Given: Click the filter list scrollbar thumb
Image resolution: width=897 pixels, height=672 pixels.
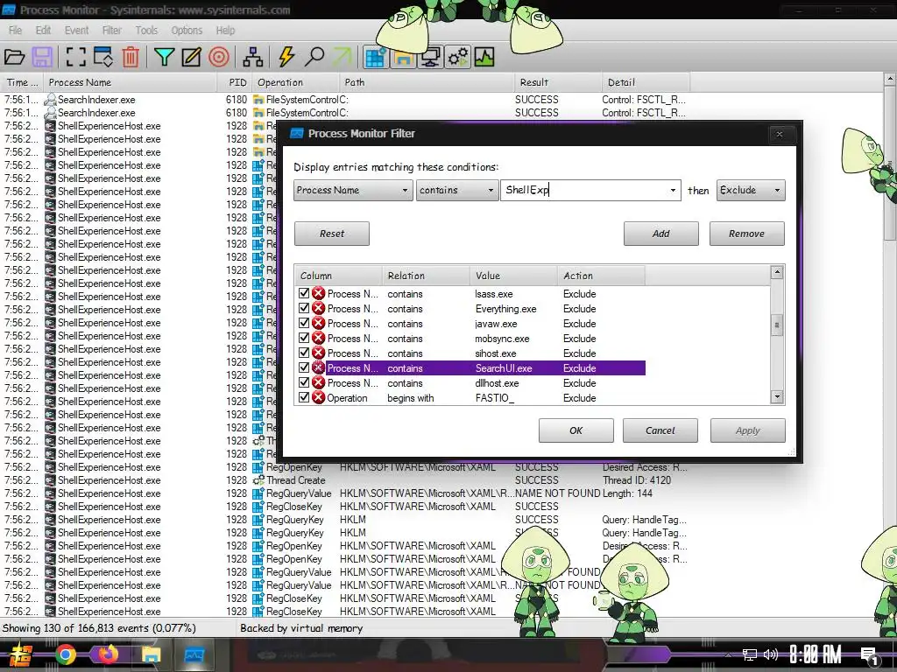Looking at the screenshot, I should coord(777,325).
